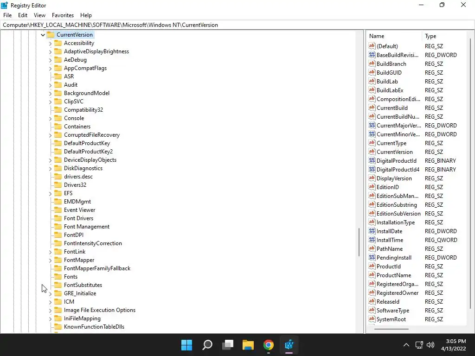475x356 pixels.
Task: Click the binary icon beside DigitalProductId
Action: [x=372, y=160]
